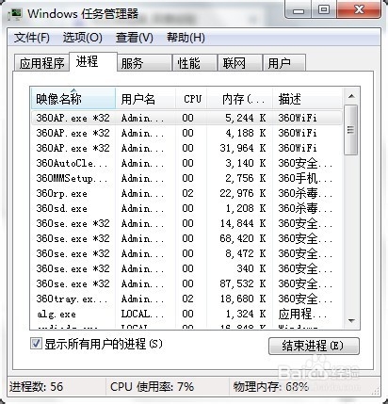Click the vertical scrollbar thumb
This screenshot has height=404, width=388.
point(351,129)
